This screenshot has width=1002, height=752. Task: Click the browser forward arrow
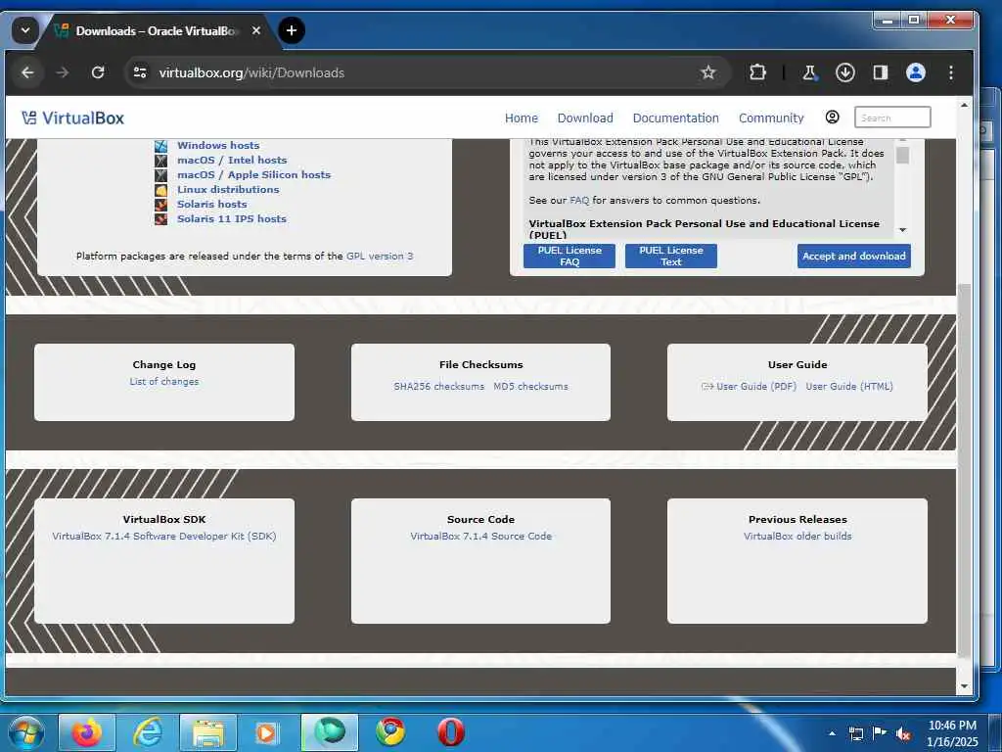(x=62, y=72)
